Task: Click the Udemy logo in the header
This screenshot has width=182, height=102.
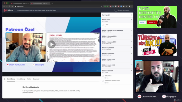Action: pyautogui.click(x=8, y=10)
